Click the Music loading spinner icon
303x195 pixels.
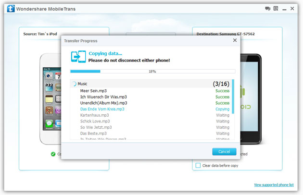tap(74, 84)
